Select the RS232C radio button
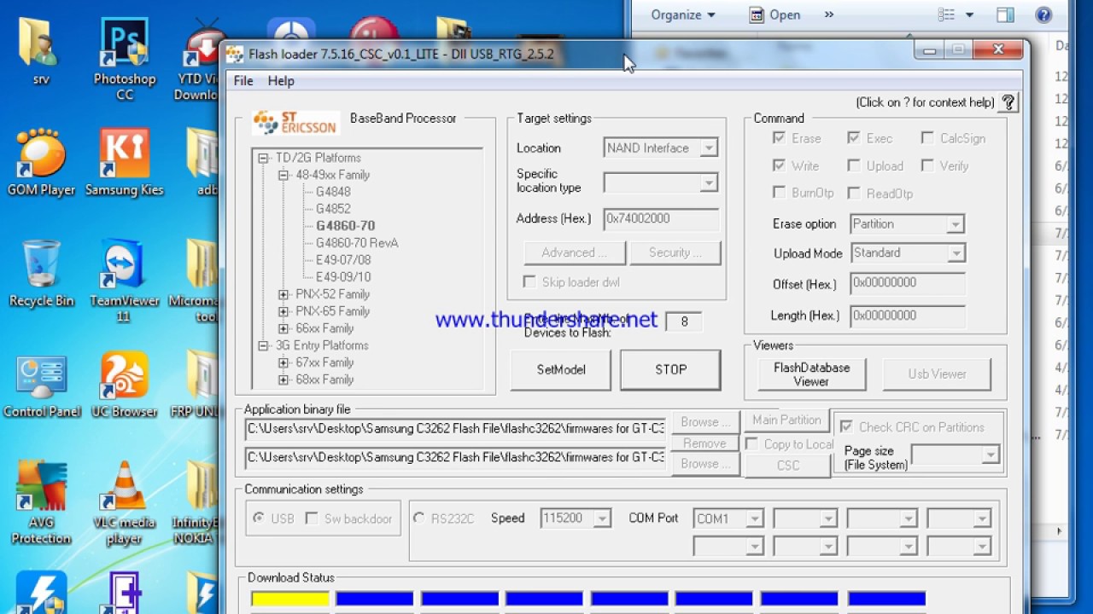This screenshot has width=1093, height=614. (418, 518)
